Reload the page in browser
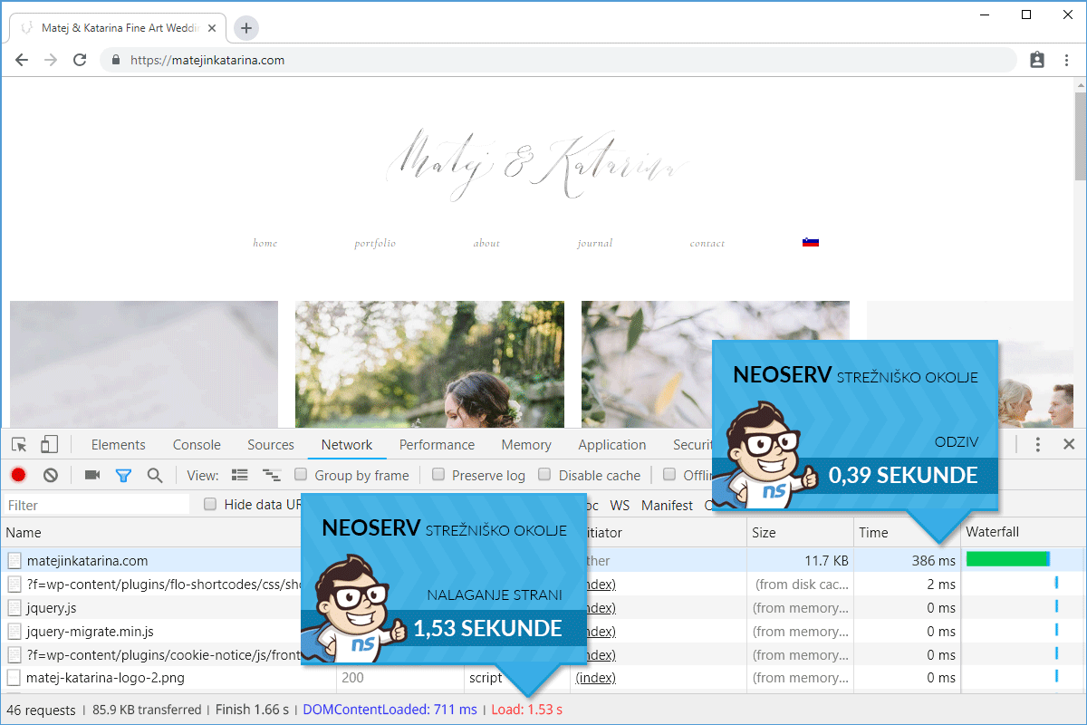The height and width of the screenshot is (725, 1087). coord(80,60)
